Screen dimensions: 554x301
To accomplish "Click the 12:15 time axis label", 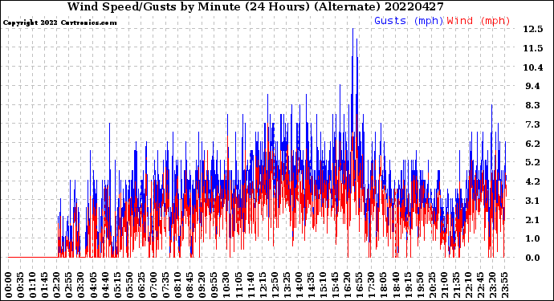I will click(x=262, y=285).
